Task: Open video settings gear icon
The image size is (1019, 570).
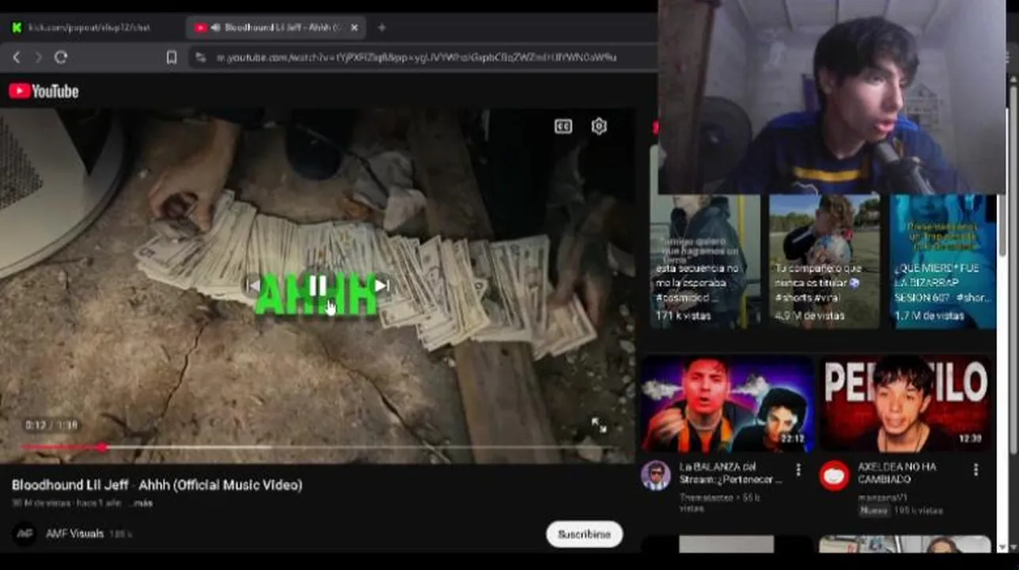Action: point(599,127)
